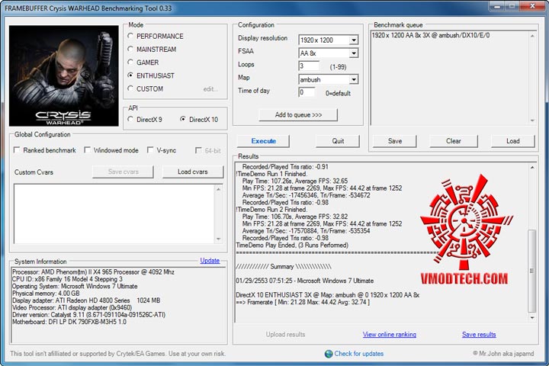Click the Crysis Warhead cover image
The width and height of the screenshot is (549, 366).
[64, 75]
